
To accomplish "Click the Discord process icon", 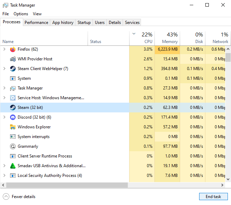I will tap(13, 117).
